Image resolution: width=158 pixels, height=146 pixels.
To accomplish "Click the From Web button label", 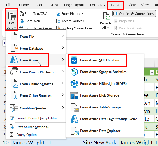I will tap(32, 21).
